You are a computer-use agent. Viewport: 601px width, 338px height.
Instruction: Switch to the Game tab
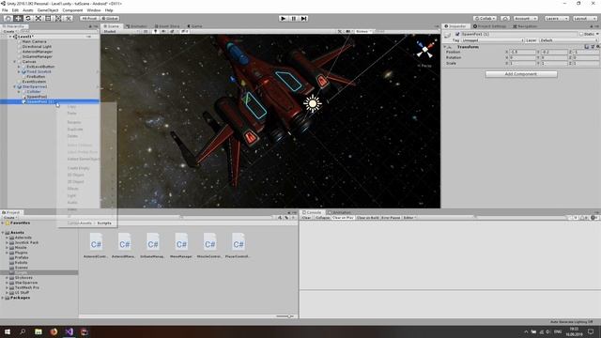click(194, 26)
